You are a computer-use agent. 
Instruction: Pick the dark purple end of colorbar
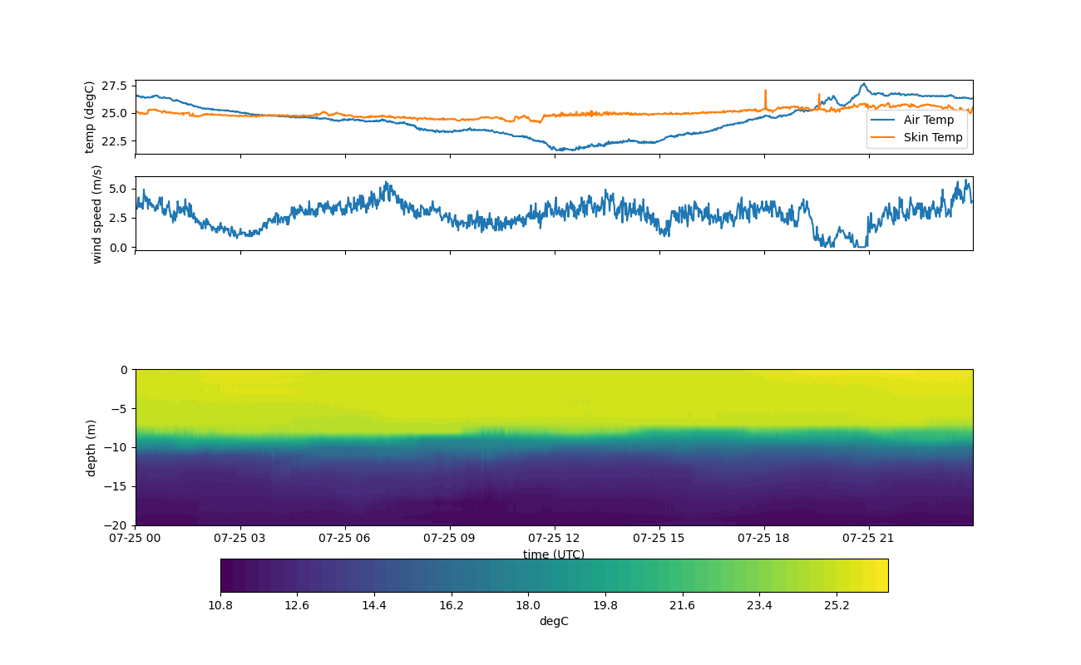(227, 575)
